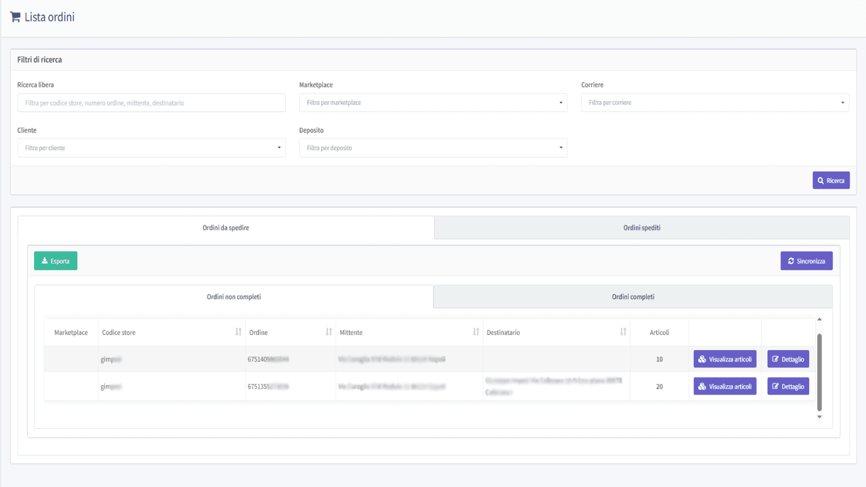This screenshot has width=866, height=487.
Task: Sort orders by the Ordine column arrows
Action: point(329,332)
